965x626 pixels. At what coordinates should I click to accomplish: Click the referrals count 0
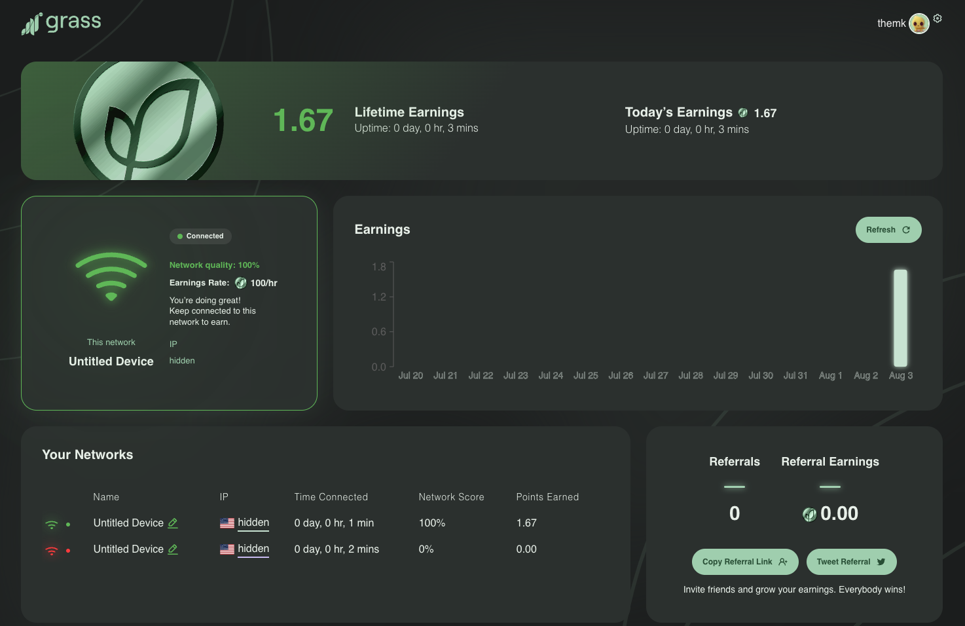click(x=735, y=513)
